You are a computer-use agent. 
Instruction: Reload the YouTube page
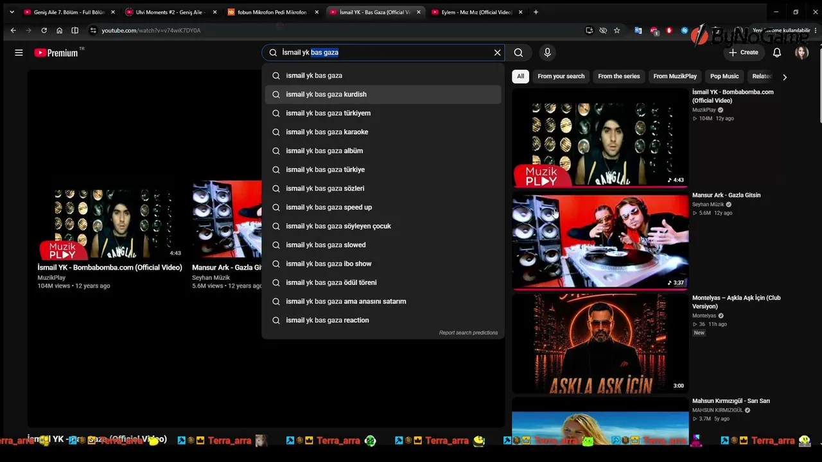click(x=44, y=30)
